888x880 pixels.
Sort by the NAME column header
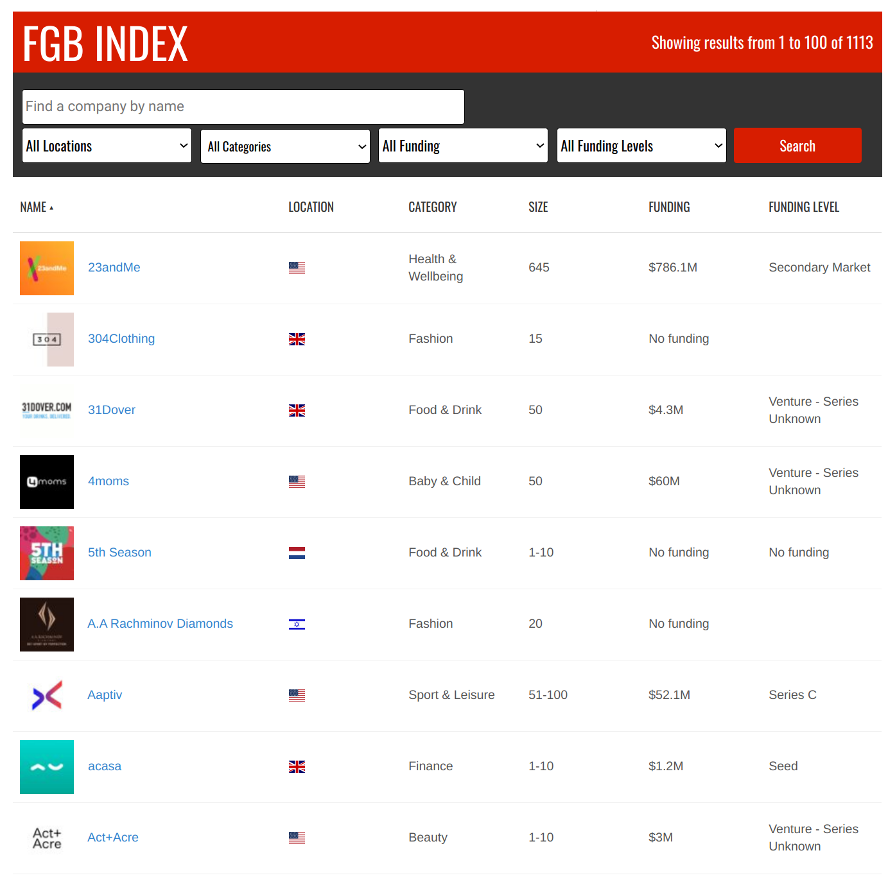pos(37,207)
